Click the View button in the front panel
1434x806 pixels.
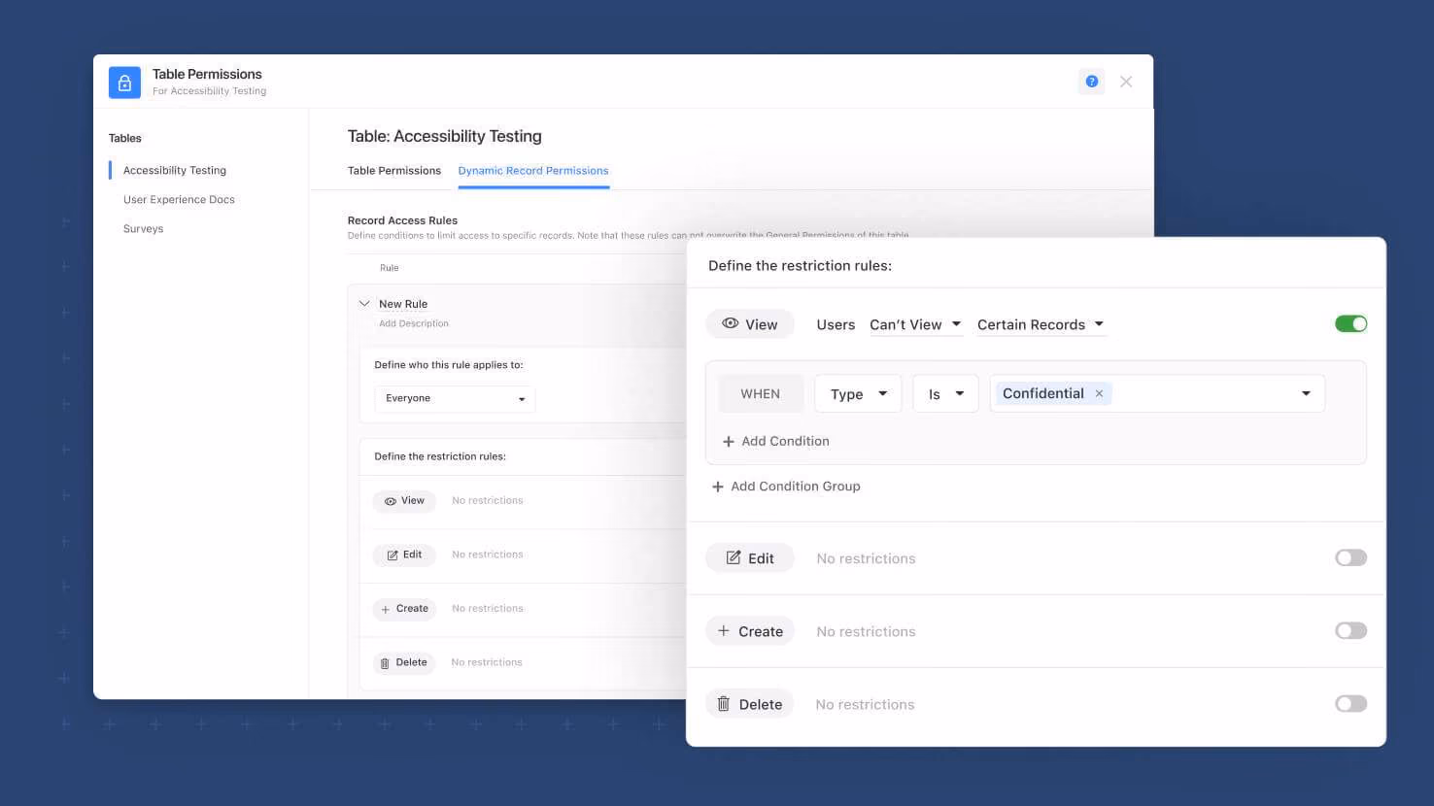click(750, 324)
